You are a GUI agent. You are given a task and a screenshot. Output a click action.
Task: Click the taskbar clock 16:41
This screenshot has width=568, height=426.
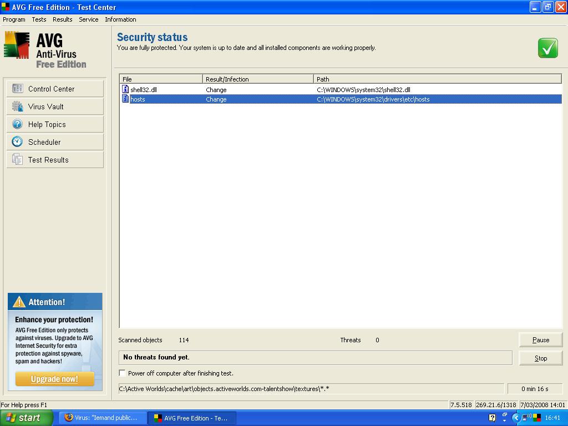pos(552,418)
